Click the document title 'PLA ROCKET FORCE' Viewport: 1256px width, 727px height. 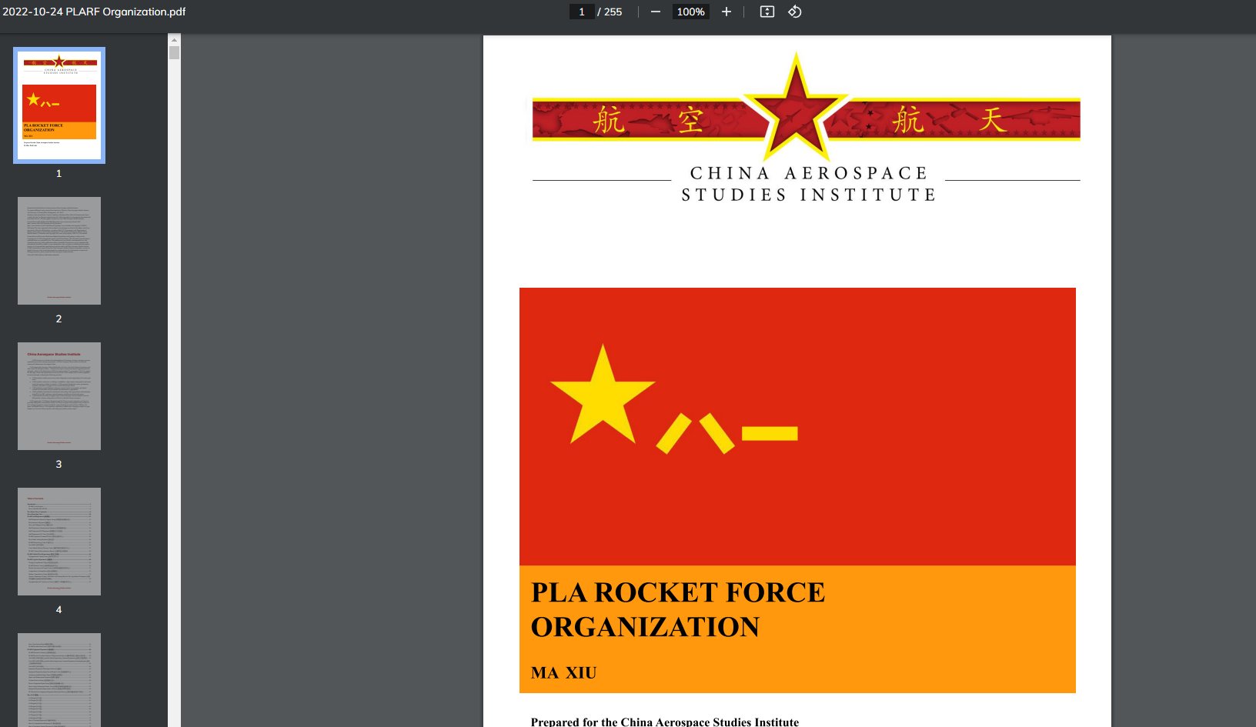click(x=678, y=592)
